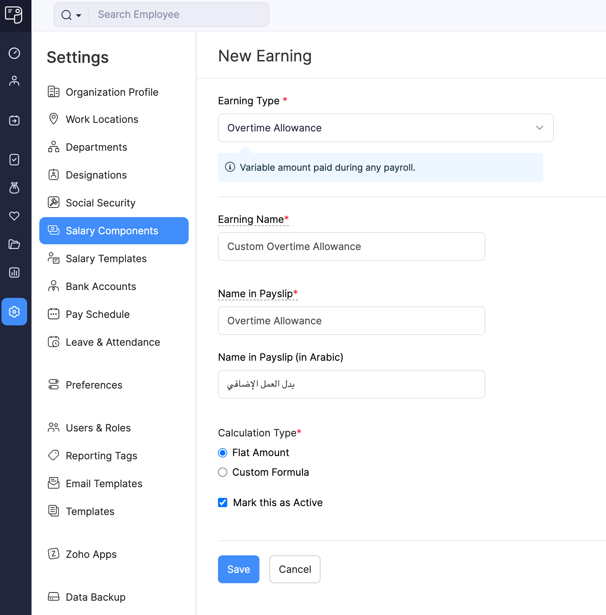Open the Earning Type dropdown
The image size is (606, 615).
(x=386, y=128)
